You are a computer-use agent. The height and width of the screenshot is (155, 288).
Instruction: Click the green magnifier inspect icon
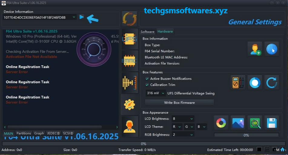point(255,123)
